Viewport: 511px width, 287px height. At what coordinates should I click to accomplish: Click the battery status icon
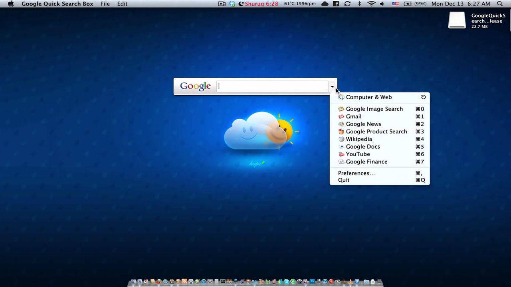408,4
